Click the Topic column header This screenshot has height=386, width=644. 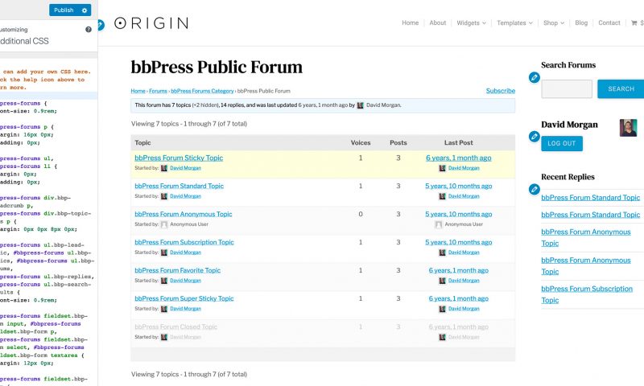click(x=142, y=143)
